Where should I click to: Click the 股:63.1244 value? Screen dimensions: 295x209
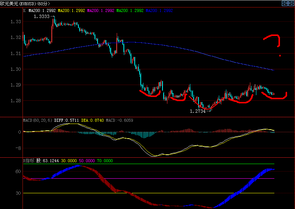coord(47,161)
